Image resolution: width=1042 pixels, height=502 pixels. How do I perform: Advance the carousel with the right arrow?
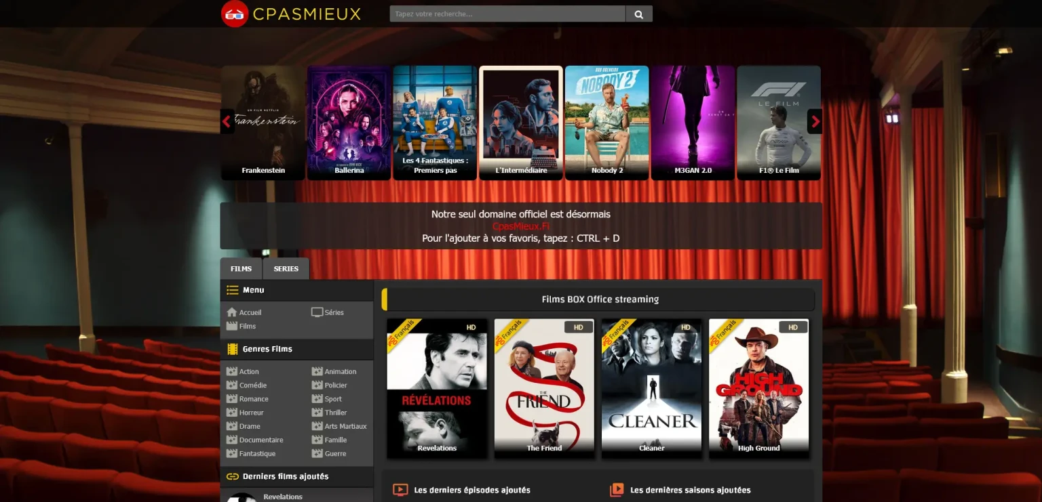click(815, 121)
